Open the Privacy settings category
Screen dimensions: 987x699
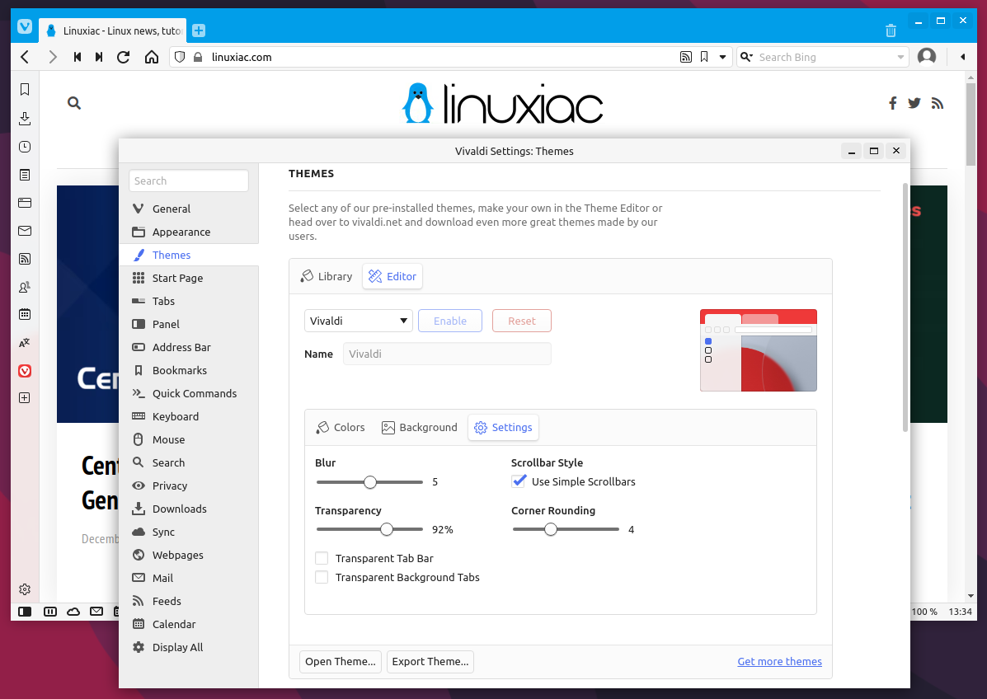pos(189,486)
